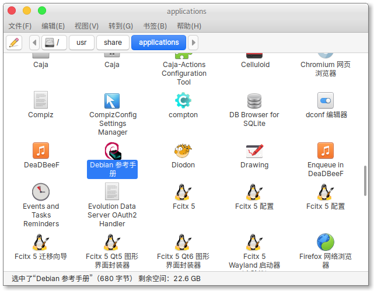Click the path bar back arrow
374x291 pixels.
tap(34, 43)
